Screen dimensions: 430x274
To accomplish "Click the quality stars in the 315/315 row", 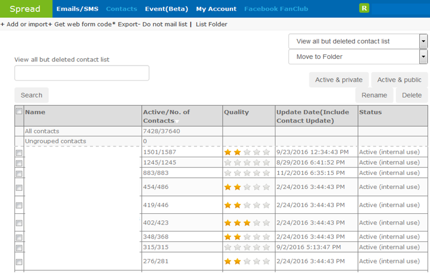I will tap(247, 247).
